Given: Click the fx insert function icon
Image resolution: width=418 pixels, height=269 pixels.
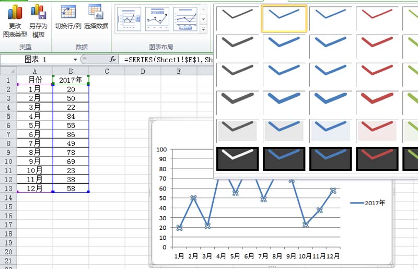Looking at the screenshot, I should tap(112, 60).
